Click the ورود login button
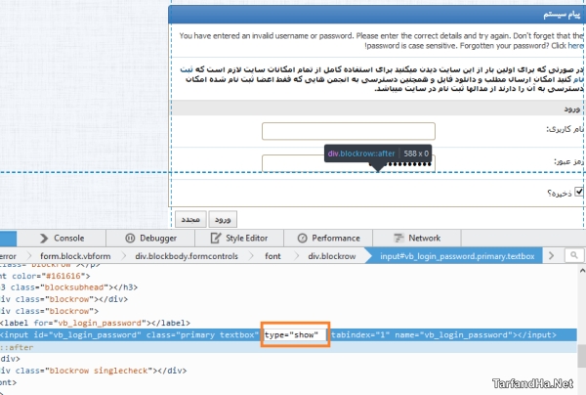The width and height of the screenshot is (586, 395). (x=223, y=219)
